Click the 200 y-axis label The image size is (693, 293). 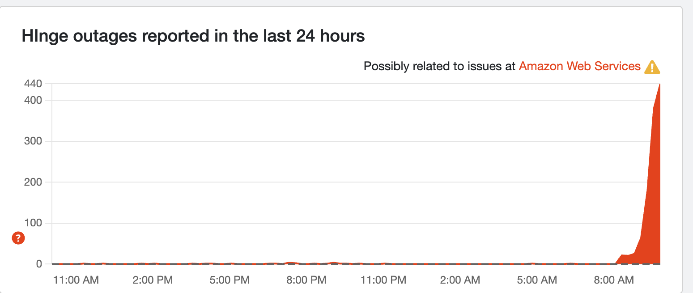(x=33, y=182)
